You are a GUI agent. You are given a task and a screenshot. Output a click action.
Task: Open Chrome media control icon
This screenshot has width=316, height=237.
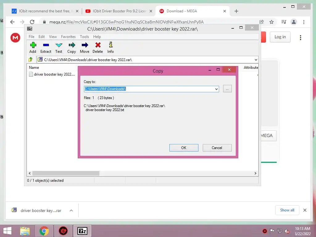[x=284, y=22]
